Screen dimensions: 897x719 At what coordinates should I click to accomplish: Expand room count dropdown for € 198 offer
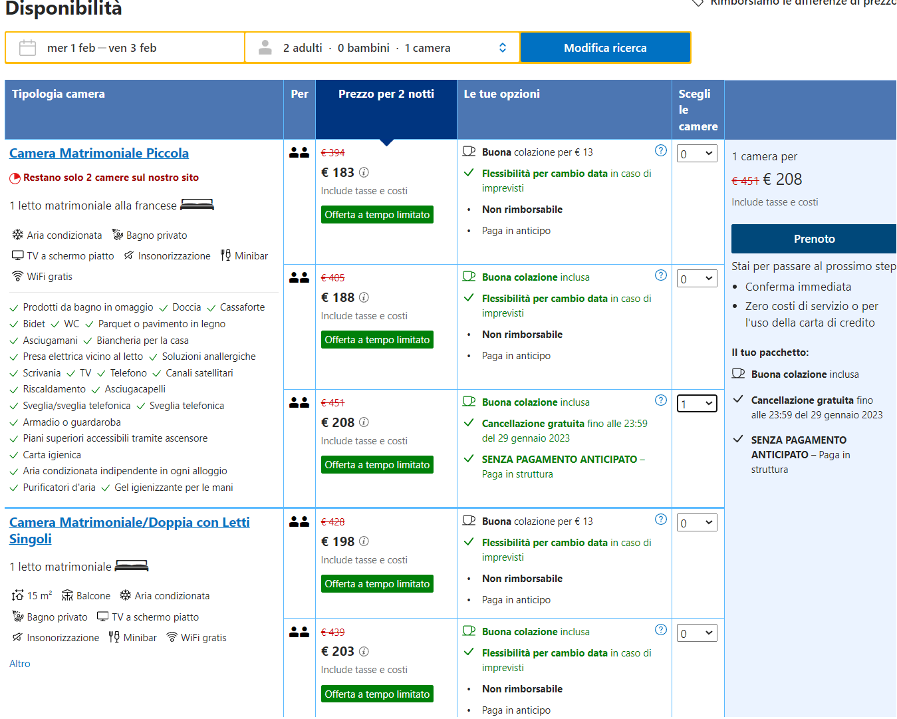pyautogui.click(x=697, y=523)
